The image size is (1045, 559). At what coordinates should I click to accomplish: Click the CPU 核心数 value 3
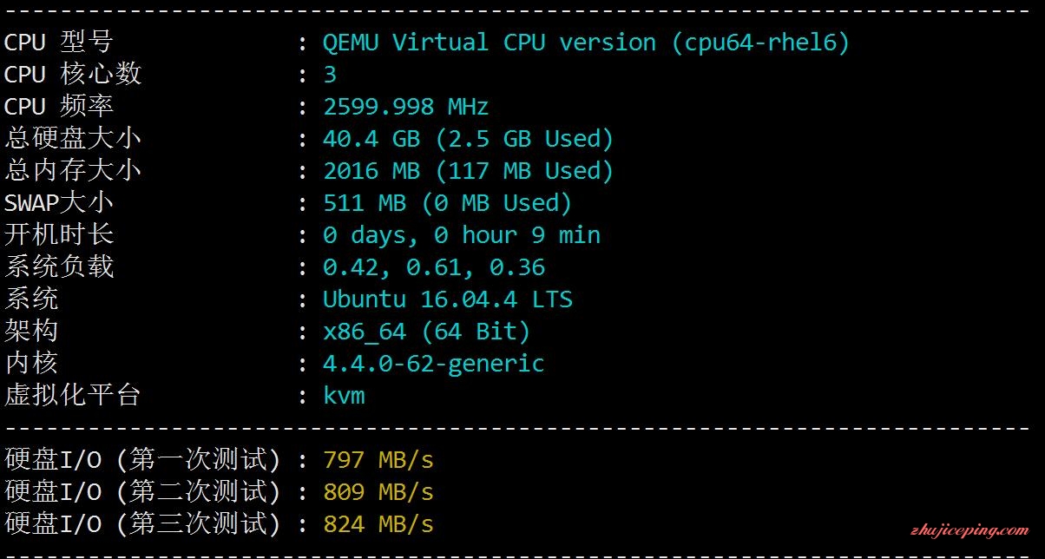[330, 75]
